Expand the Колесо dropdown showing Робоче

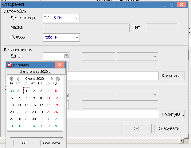tap(77, 38)
